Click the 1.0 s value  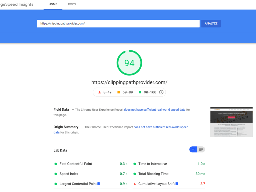[x=201, y=164]
